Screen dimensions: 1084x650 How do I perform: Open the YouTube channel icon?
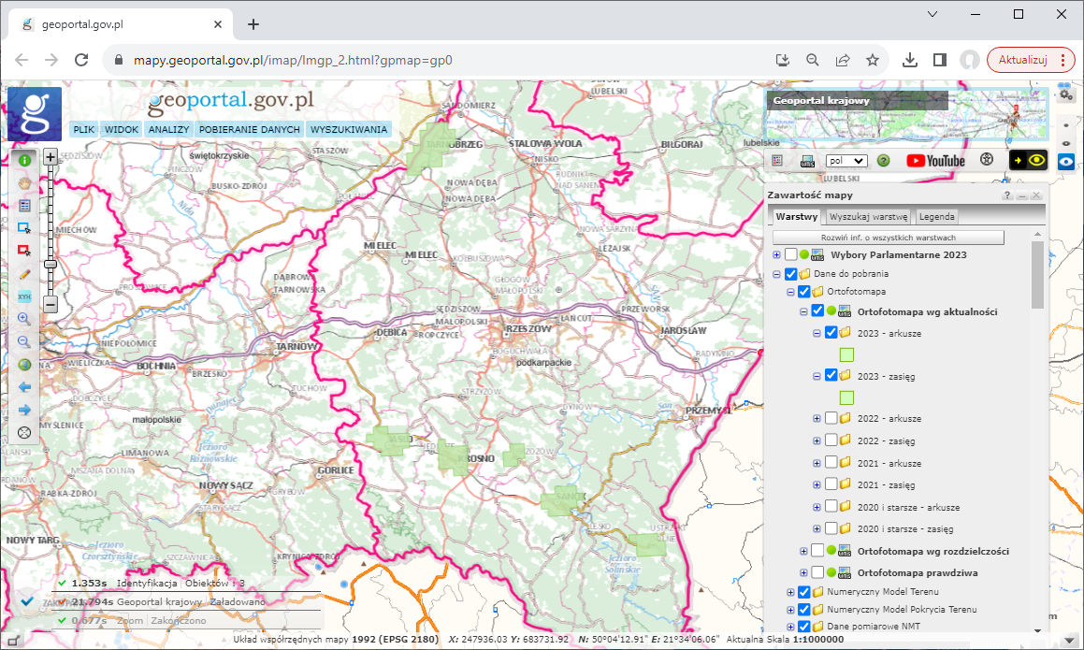935,161
